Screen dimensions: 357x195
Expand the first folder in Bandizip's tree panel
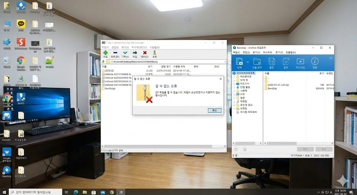[x=234, y=77]
